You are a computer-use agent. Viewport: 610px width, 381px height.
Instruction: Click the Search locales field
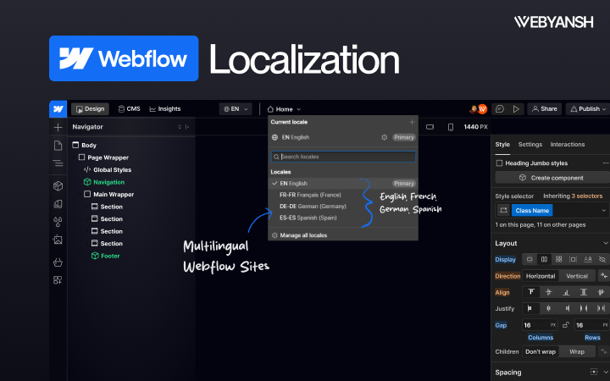click(343, 157)
